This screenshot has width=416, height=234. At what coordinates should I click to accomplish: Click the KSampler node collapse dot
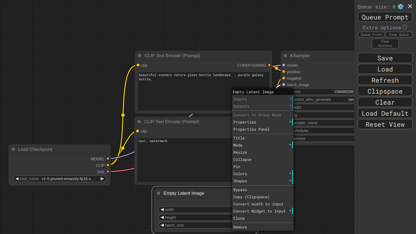(x=285, y=56)
